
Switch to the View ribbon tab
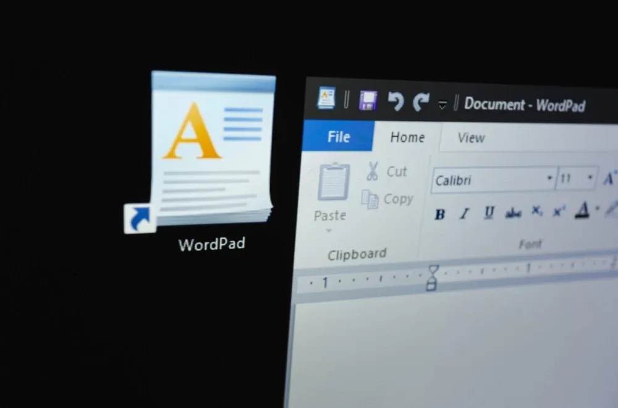(471, 138)
